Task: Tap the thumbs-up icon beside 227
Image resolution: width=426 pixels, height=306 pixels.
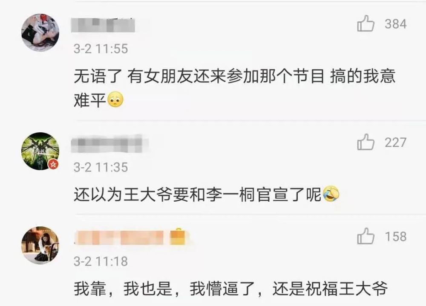Action: (366, 142)
